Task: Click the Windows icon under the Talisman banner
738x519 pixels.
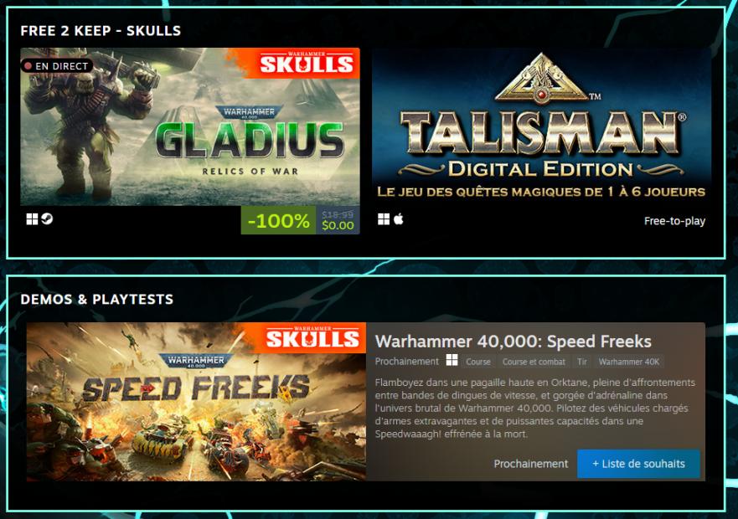Action: (384, 219)
